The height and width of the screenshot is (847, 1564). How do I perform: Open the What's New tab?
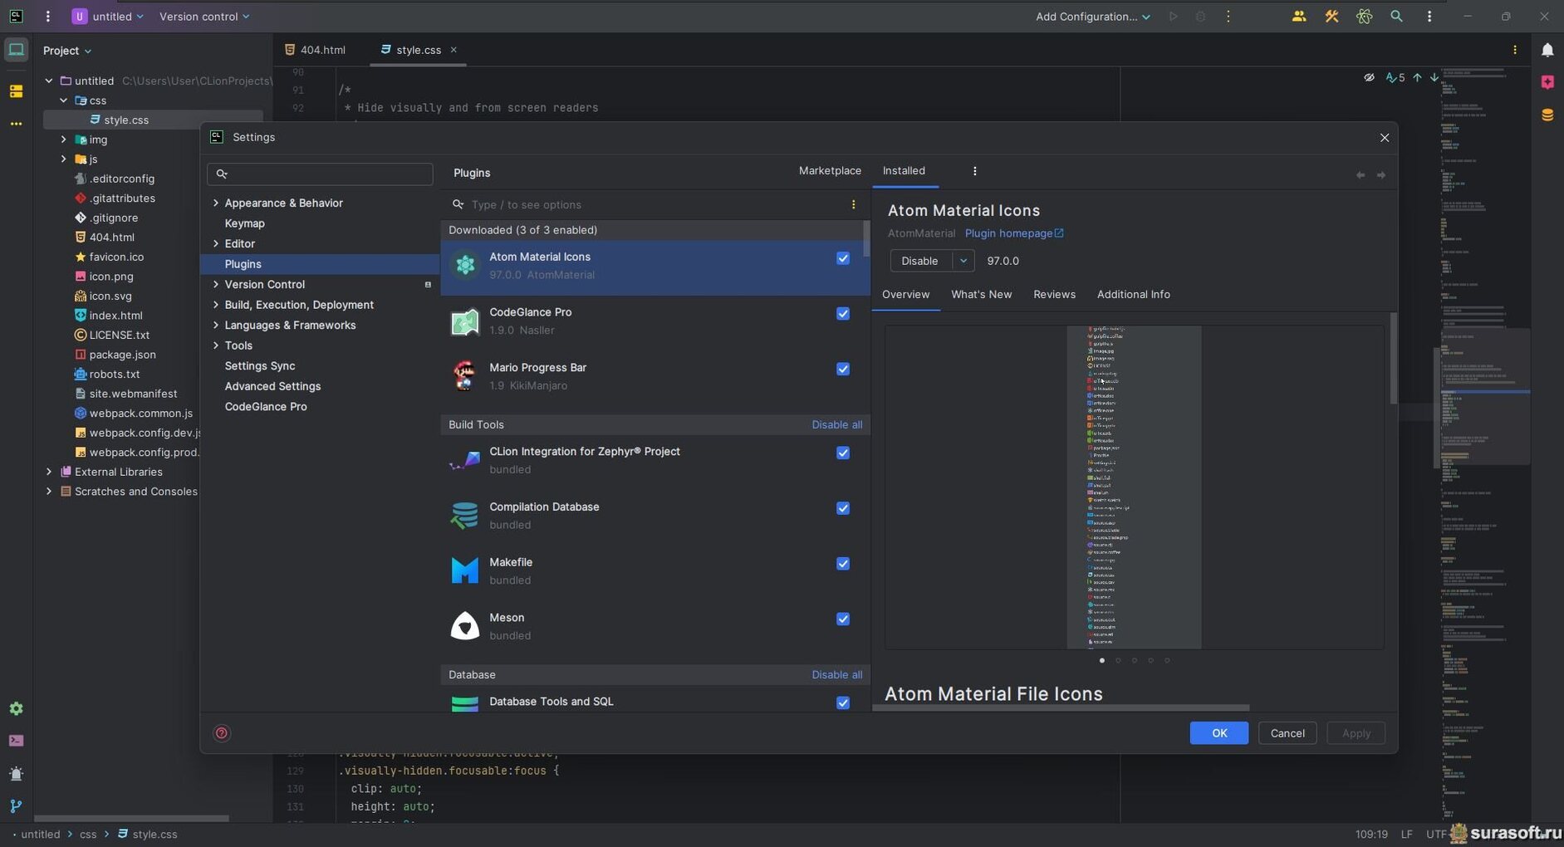[981, 295]
